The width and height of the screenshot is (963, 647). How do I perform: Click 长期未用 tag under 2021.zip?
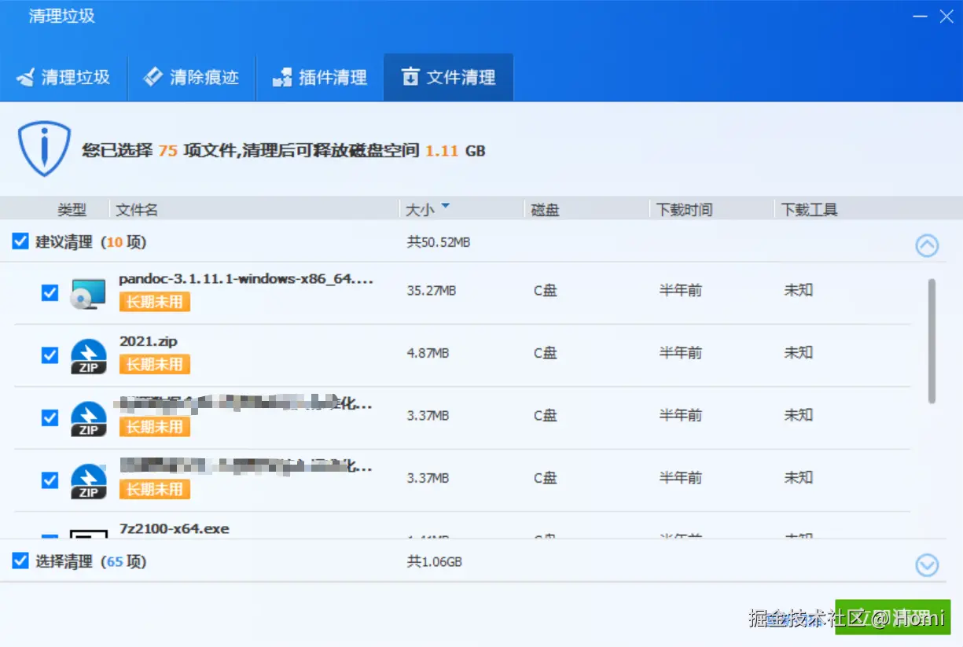pyautogui.click(x=155, y=364)
